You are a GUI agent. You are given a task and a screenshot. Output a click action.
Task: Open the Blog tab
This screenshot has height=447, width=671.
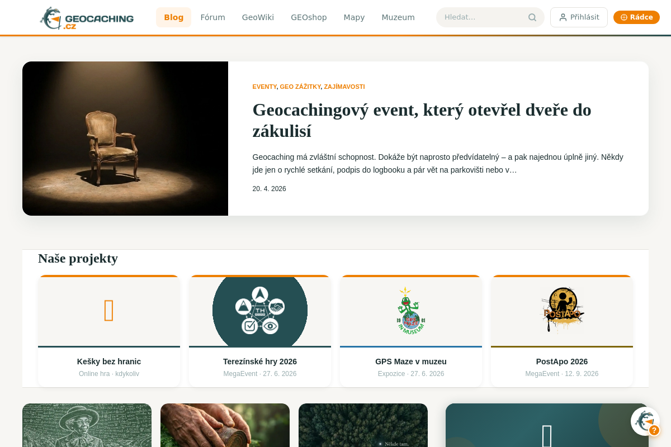[173, 17]
